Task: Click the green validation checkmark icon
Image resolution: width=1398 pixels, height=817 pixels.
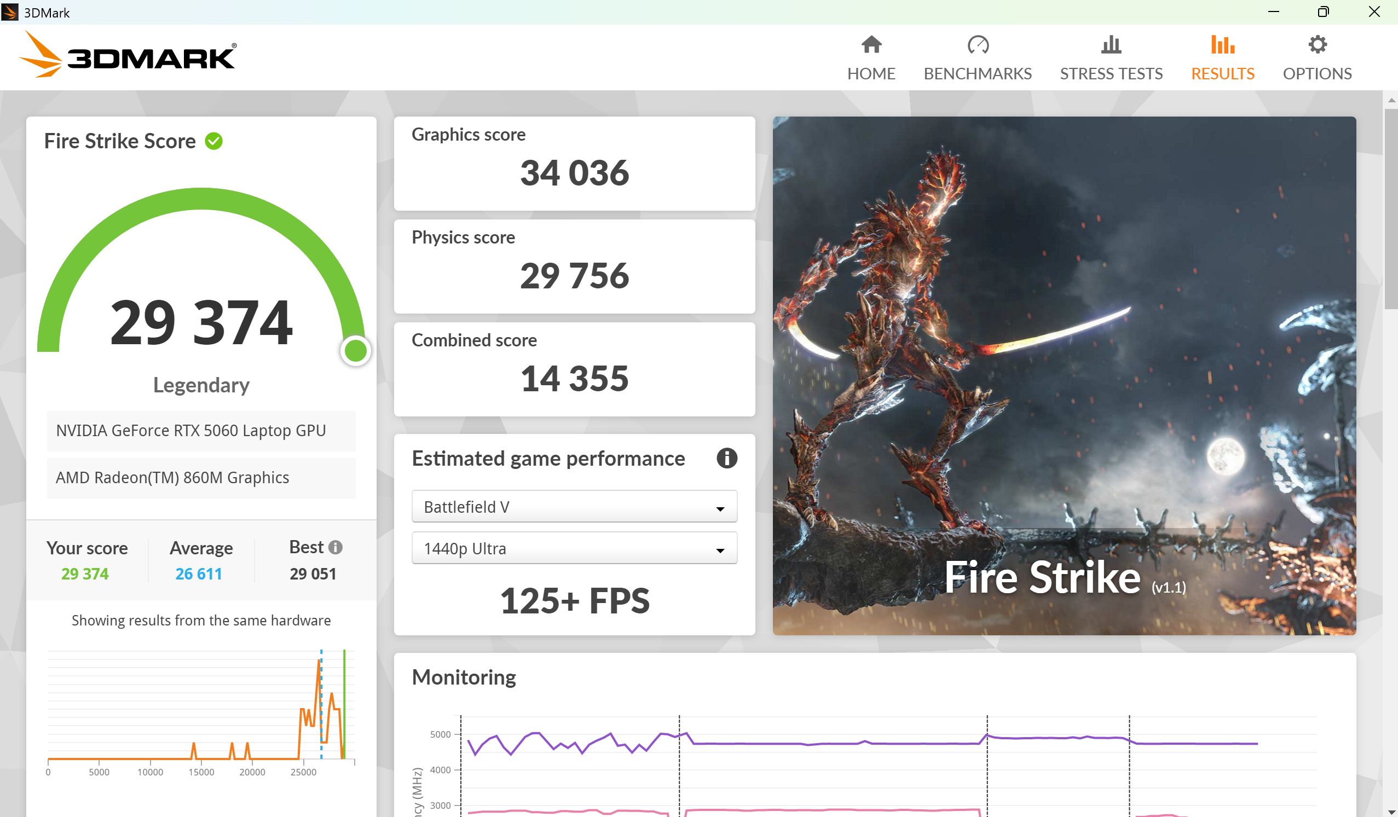Action: [x=213, y=141]
